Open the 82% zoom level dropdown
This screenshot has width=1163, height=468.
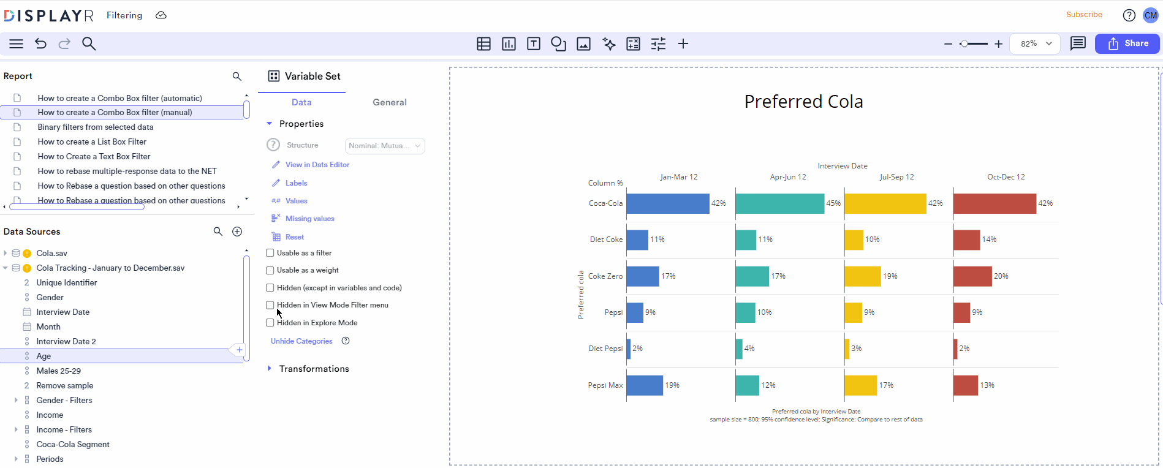[x=1035, y=43]
